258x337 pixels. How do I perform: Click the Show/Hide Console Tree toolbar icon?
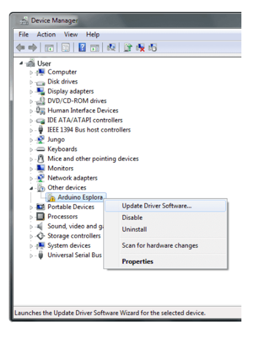(49, 47)
